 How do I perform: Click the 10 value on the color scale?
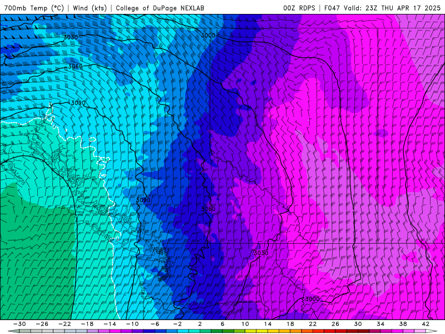[x=245, y=324]
